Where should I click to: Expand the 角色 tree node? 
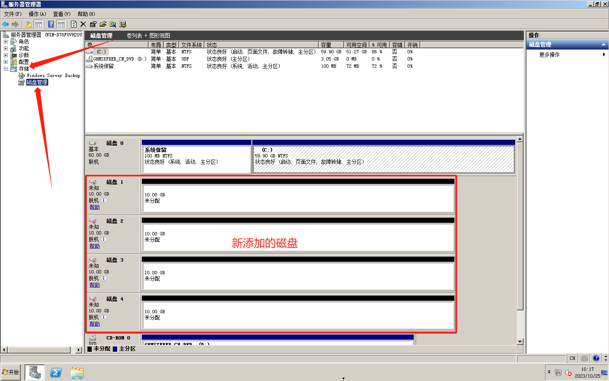point(6,41)
